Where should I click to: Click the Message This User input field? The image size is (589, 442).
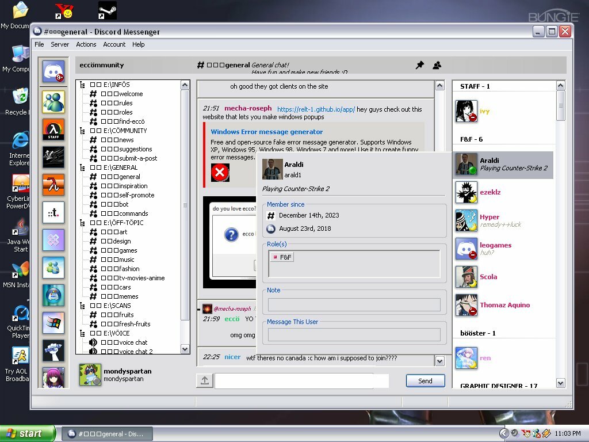pos(354,334)
